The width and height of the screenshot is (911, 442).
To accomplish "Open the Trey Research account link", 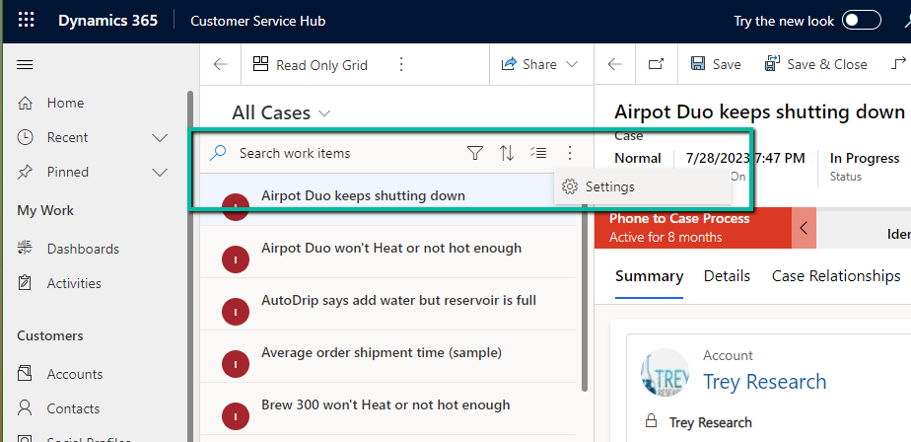I will tap(765, 382).
